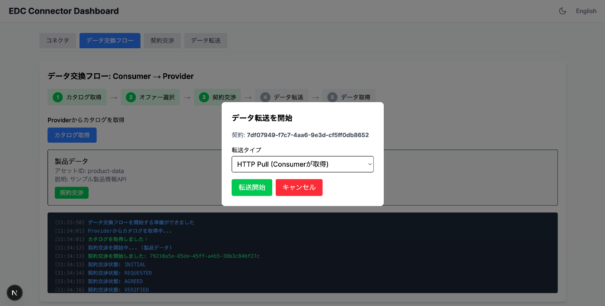Click the blue カタログ取得 button

[72, 135]
